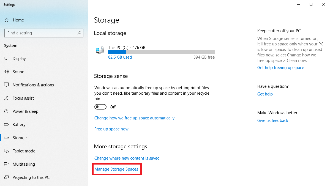Click the drive icon next to This PC
The width and height of the screenshot is (330, 186).
pos(100,50)
